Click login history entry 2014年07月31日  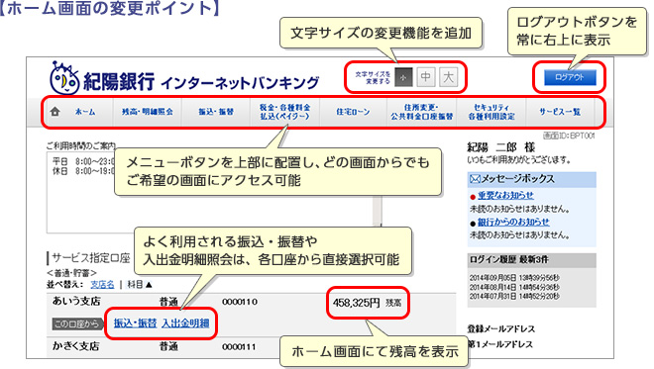(514, 296)
